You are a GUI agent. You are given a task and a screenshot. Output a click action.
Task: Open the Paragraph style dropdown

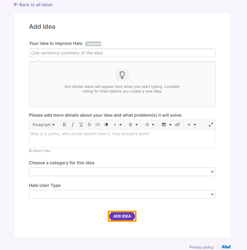pyautogui.click(x=44, y=125)
